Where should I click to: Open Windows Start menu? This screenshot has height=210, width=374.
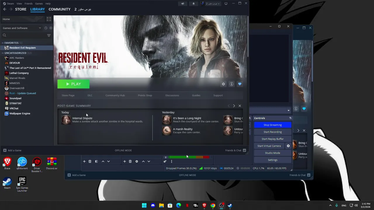(x=144, y=205)
